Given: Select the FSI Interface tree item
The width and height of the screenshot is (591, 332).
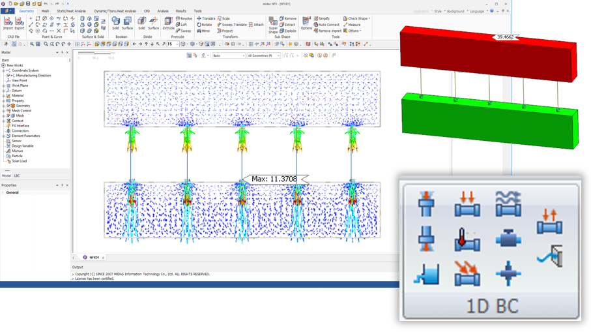Looking at the screenshot, I should pos(20,126).
